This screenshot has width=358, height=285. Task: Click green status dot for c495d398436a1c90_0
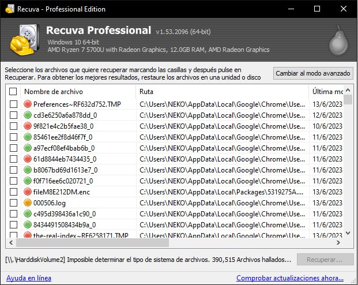pyautogui.click(x=28, y=213)
